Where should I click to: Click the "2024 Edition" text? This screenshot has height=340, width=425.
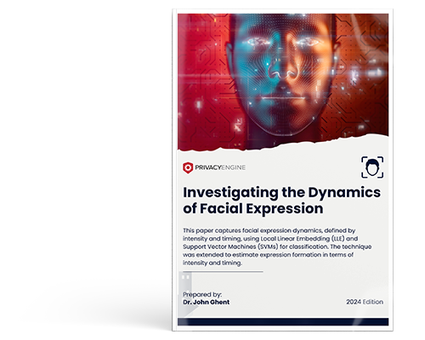click(x=365, y=302)
